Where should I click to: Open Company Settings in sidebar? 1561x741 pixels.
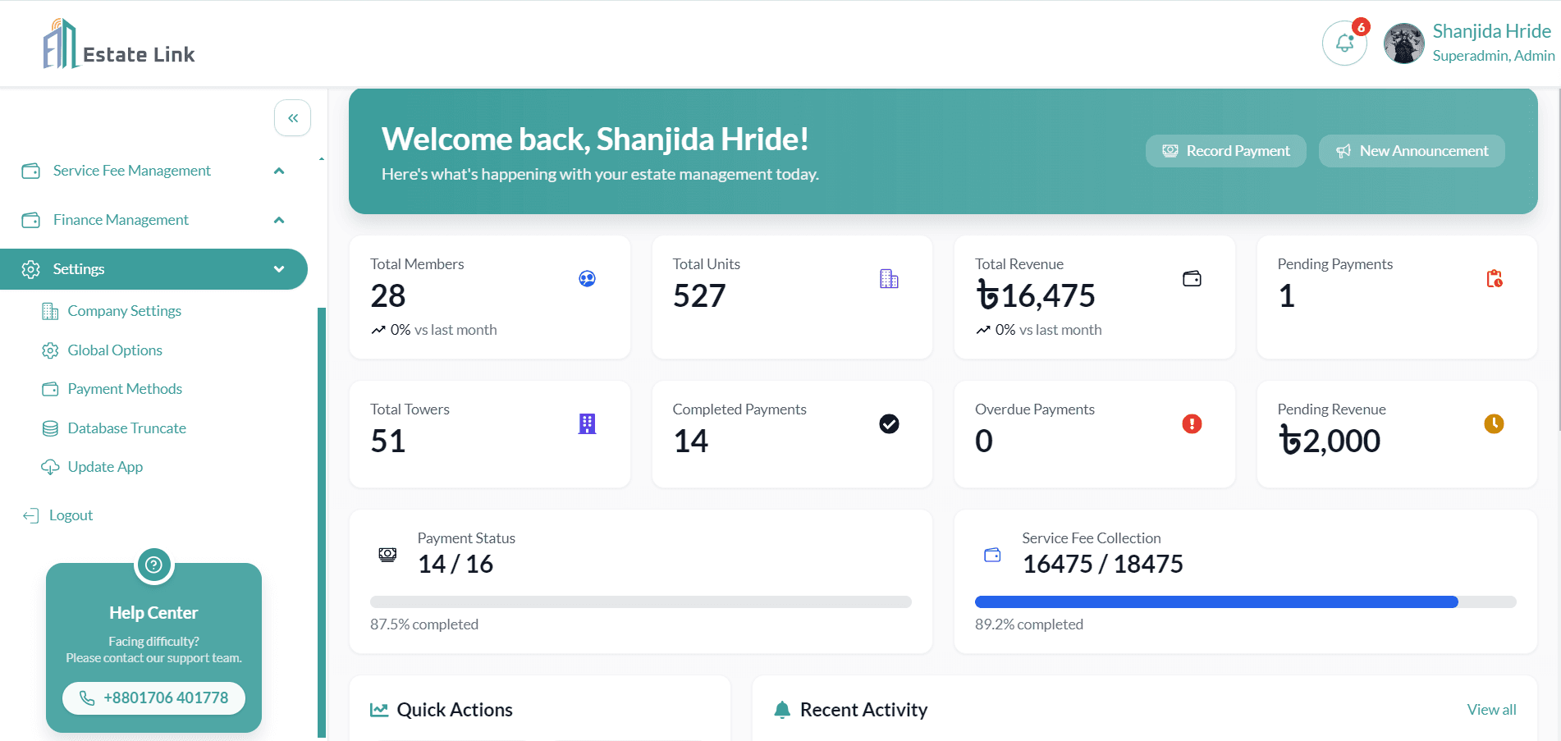tap(124, 311)
